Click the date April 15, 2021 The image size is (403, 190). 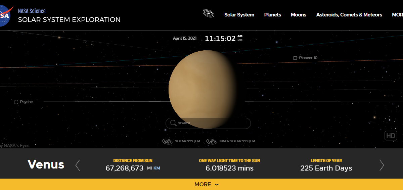click(x=185, y=38)
